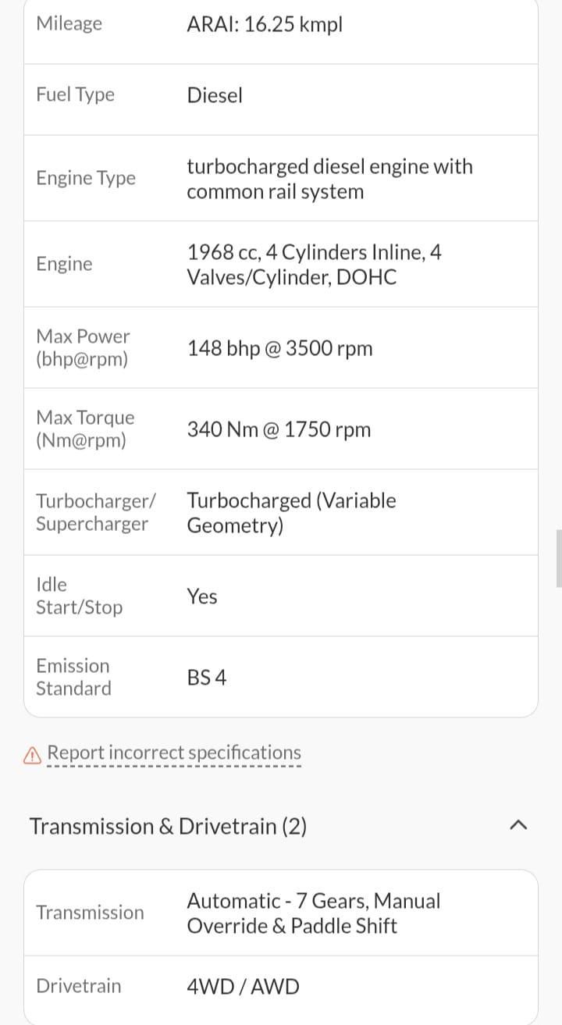Image resolution: width=562 pixels, height=1025 pixels.
Task: Click the warning triangle icon
Action: point(32,755)
